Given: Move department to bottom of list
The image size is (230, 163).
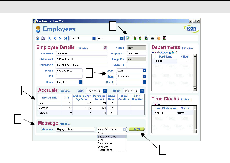Looking at the screenshot, I should [x=170, y=52].
